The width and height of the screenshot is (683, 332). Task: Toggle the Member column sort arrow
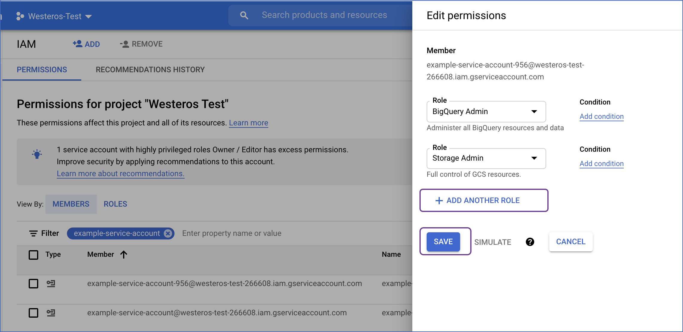tap(124, 254)
